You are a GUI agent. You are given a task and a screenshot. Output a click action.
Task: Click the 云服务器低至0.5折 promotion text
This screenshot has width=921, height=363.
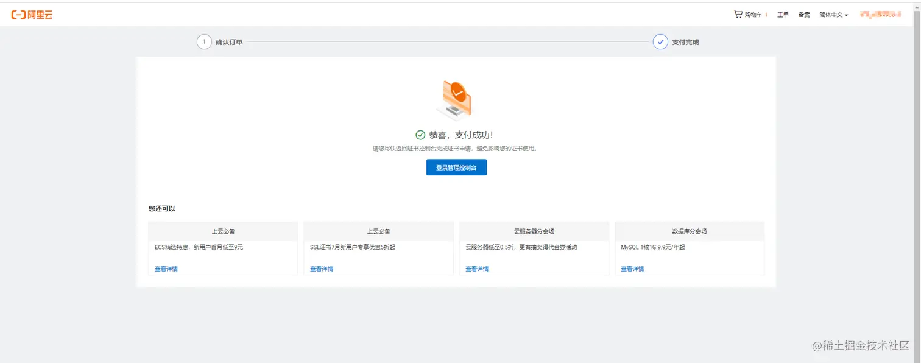point(521,248)
